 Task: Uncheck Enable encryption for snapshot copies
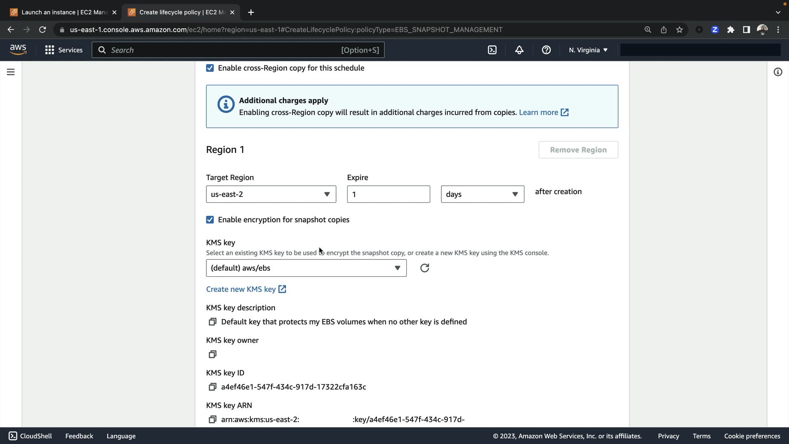point(210,220)
